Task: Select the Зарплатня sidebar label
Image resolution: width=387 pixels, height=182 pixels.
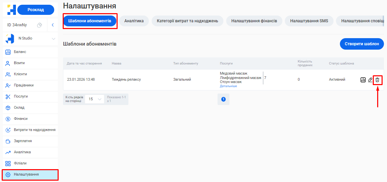Action: [23, 141]
